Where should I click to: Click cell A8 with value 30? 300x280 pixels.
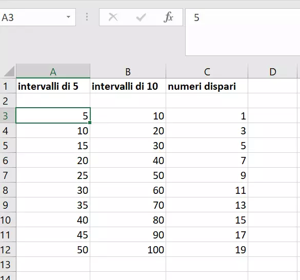(53, 190)
